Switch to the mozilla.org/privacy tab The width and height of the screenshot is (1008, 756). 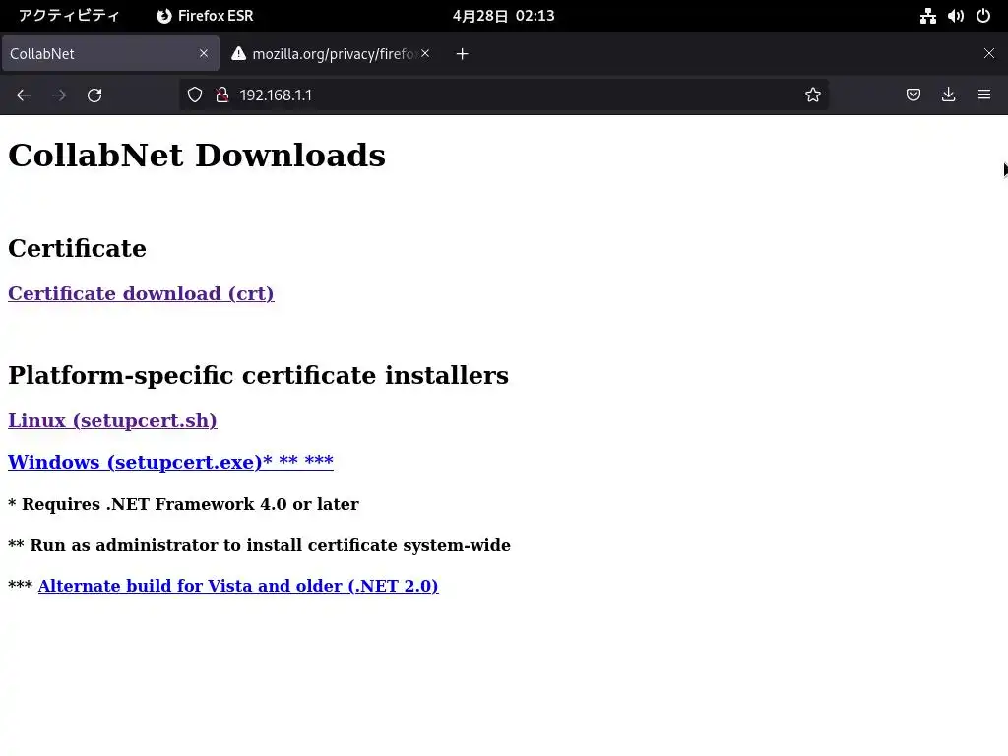(x=331, y=53)
